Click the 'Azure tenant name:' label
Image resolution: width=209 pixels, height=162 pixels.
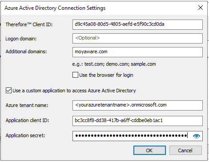click(x=27, y=105)
